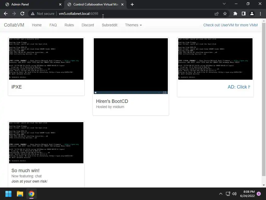Open the Extensions puzzle icon
Viewport: 266px width, 200px height.
pos(235,14)
